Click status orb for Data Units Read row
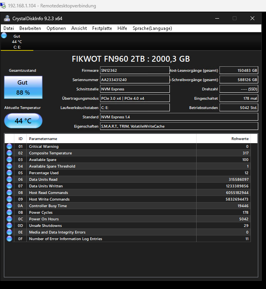 pyautogui.click(x=9, y=179)
